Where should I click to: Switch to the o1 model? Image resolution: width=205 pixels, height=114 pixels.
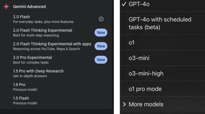pyautogui.click(x=162, y=43)
